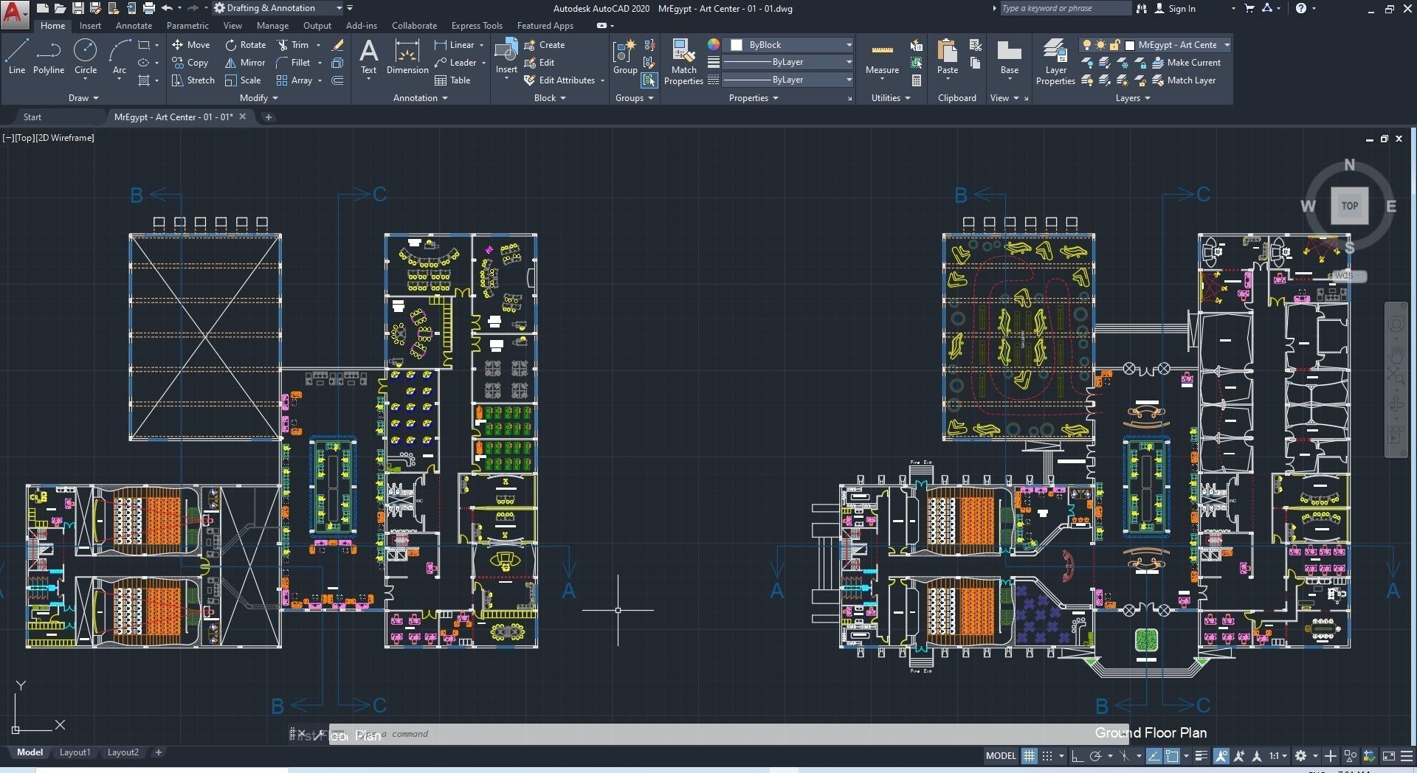Switch to the Annotate ribbon tab

point(134,26)
